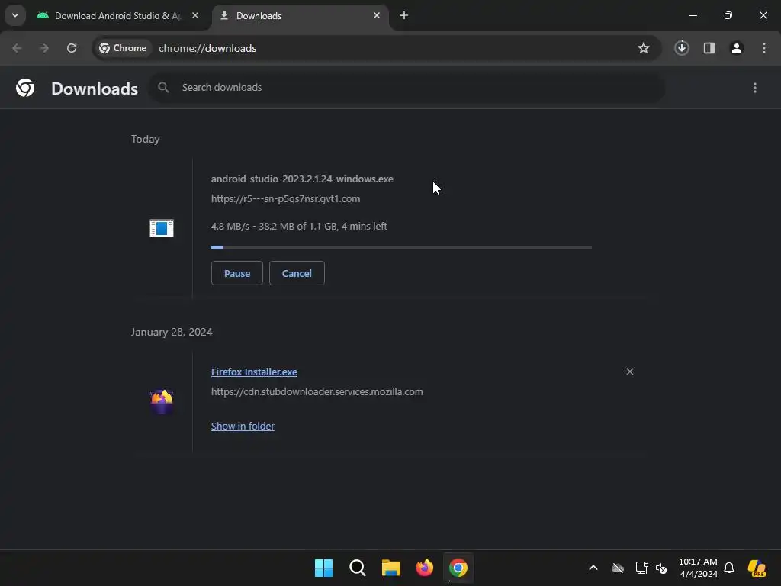Click the Android Studio installer file icon
This screenshot has width=781, height=586.
click(x=162, y=227)
